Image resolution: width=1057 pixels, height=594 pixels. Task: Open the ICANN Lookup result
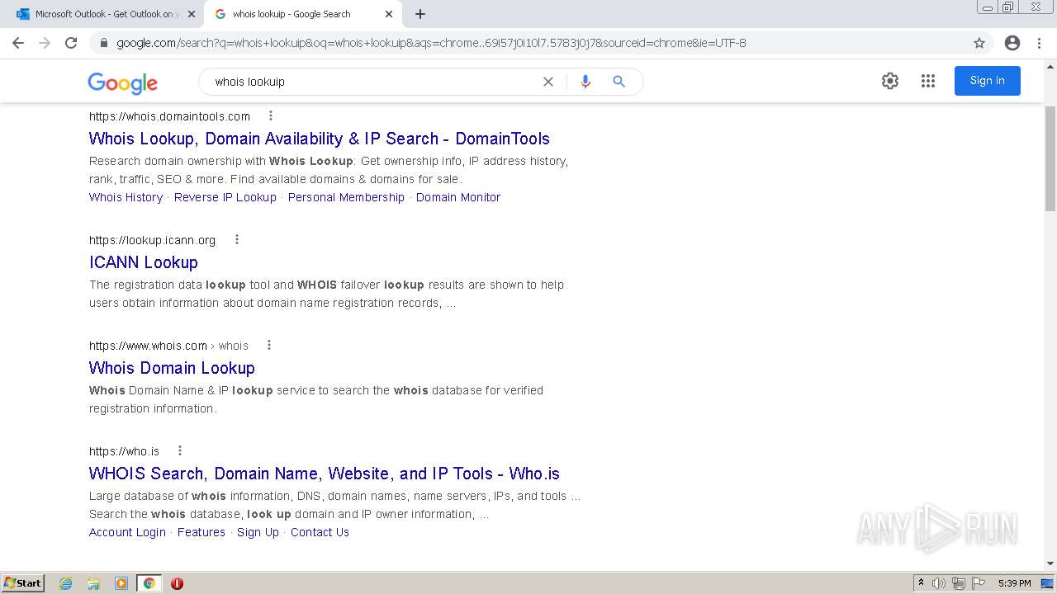point(144,262)
